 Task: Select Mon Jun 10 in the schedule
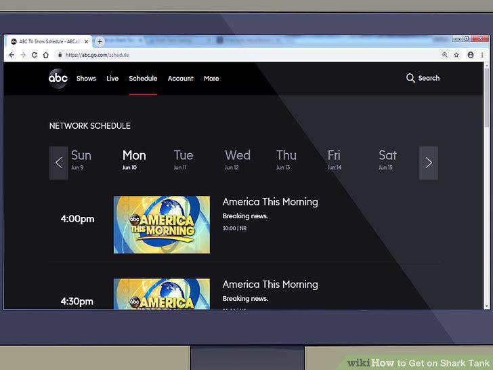(x=134, y=159)
